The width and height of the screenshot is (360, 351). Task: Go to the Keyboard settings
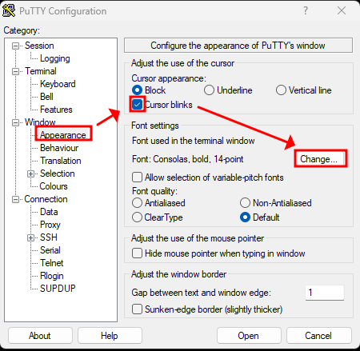[58, 84]
